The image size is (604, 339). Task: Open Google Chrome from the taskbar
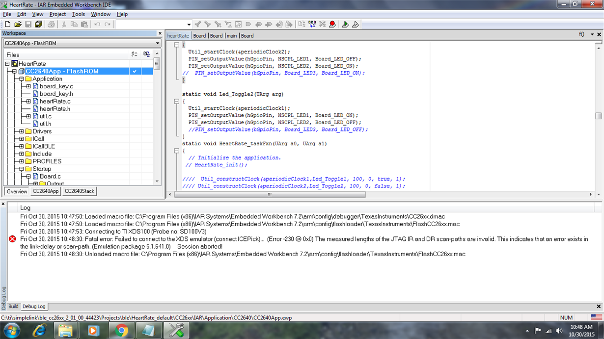[x=121, y=331]
